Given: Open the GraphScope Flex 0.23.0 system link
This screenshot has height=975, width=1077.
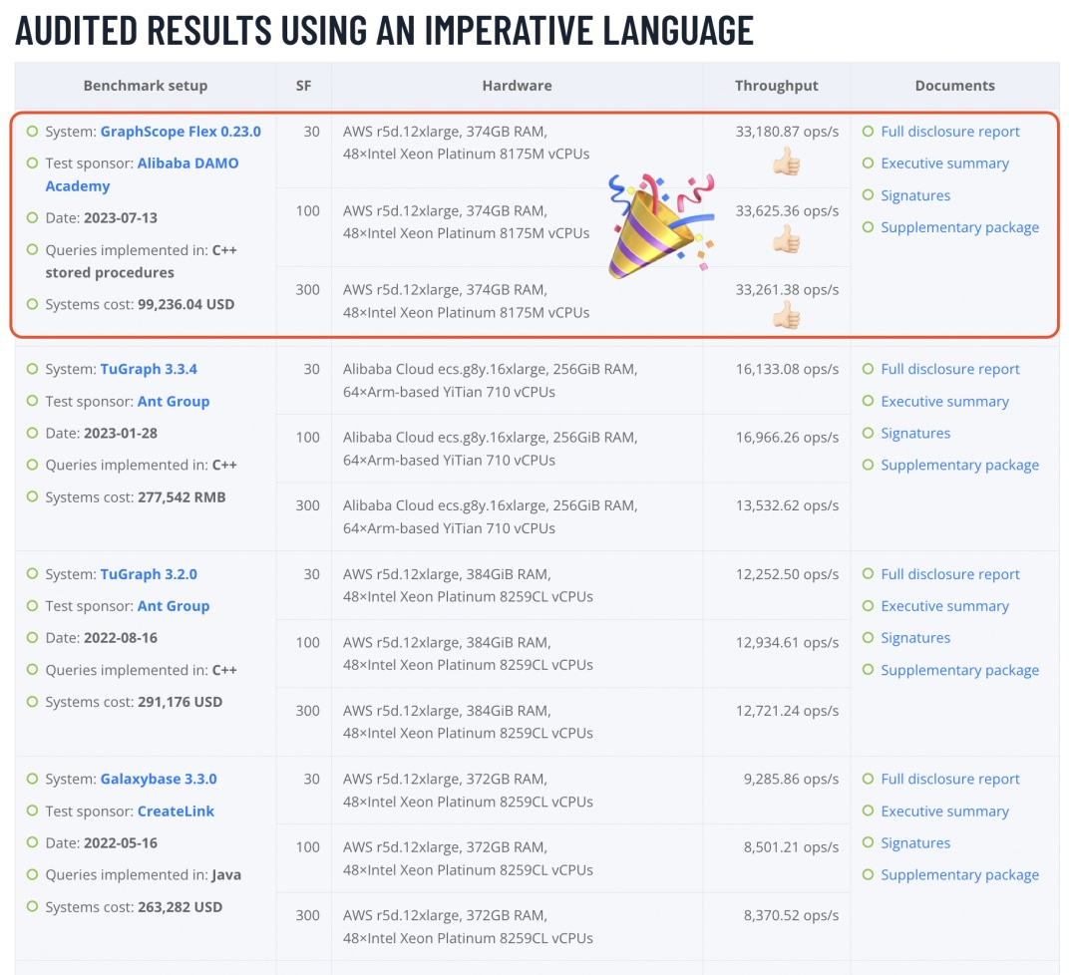Looking at the screenshot, I should [x=180, y=132].
